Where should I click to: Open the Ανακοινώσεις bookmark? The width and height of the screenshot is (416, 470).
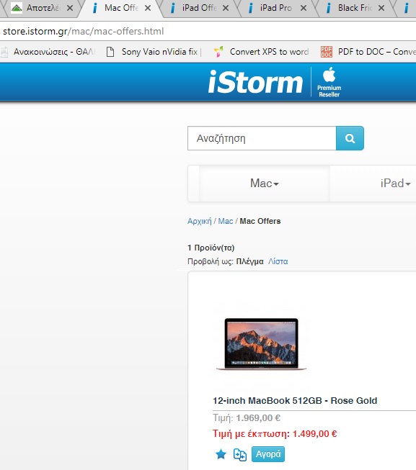click(x=48, y=52)
